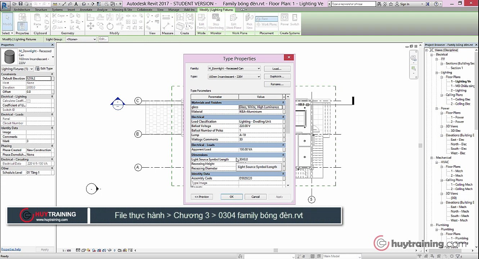Open the Systems ribbon tab
Screen dimensions: 479x259
[57, 10]
